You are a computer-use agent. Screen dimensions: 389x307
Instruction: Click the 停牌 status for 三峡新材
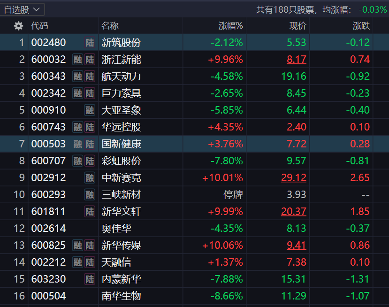(233, 194)
